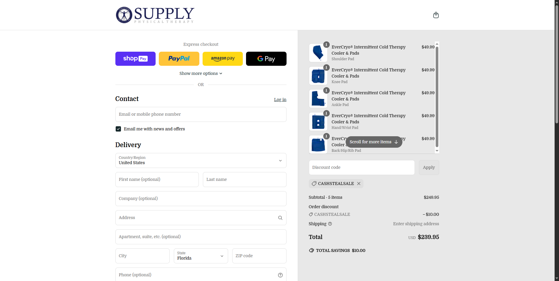Pay with Amazon Pay
559x281 pixels.
pyautogui.click(x=223, y=59)
